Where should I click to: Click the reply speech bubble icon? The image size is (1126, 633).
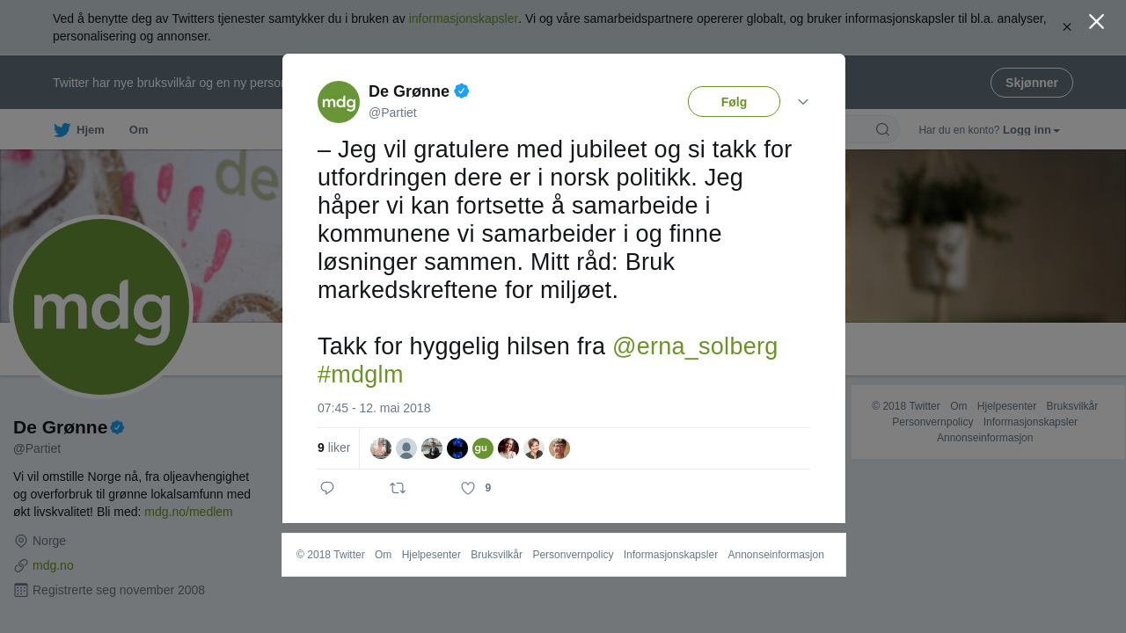[327, 488]
